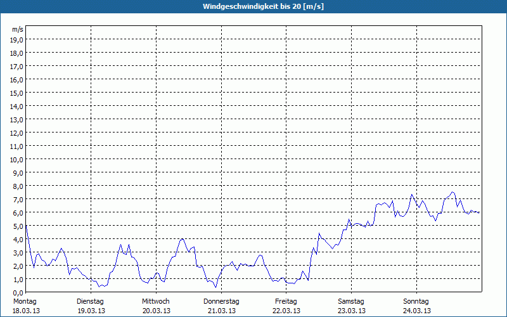Click the '0,0' y-axis label
Image resolution: width=507 pixels, height=317 pixels.
[18, 292]
